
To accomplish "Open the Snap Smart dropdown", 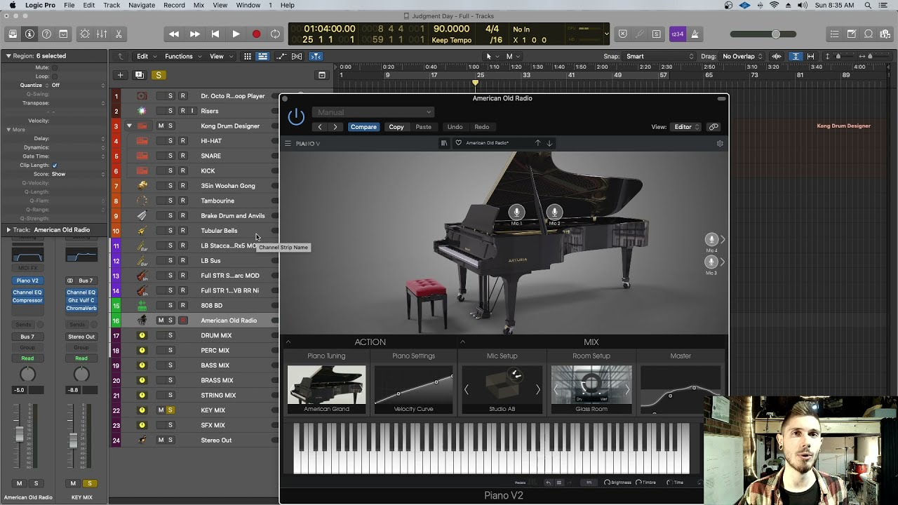I will [659, 56].
